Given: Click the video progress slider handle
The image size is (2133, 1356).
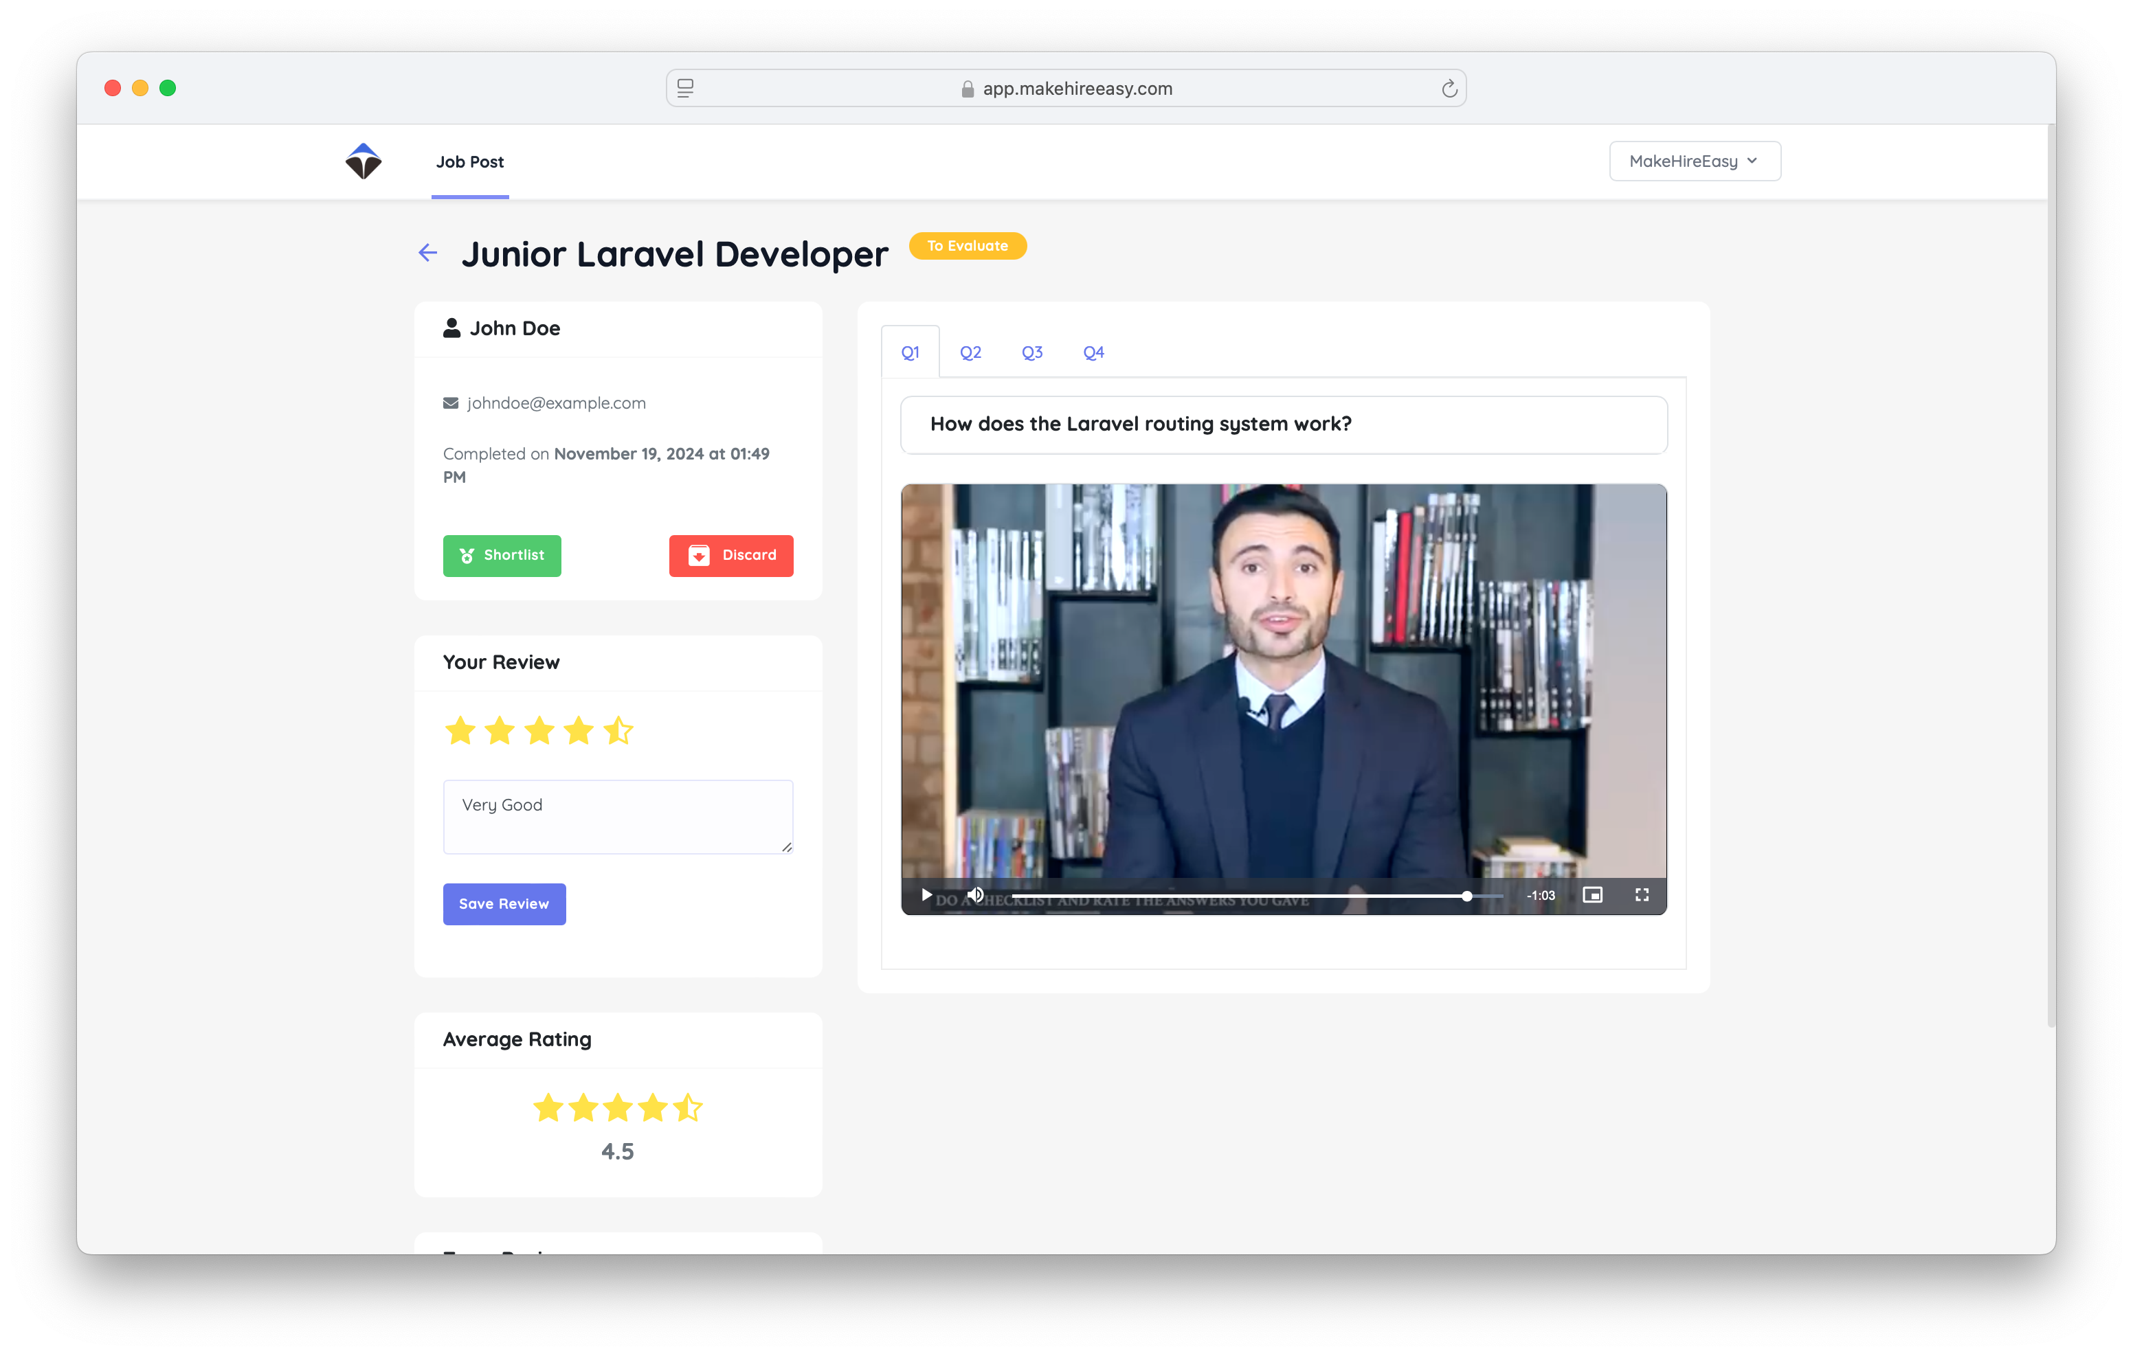Looking at the screenshot, I should (x=1467, y=896).
